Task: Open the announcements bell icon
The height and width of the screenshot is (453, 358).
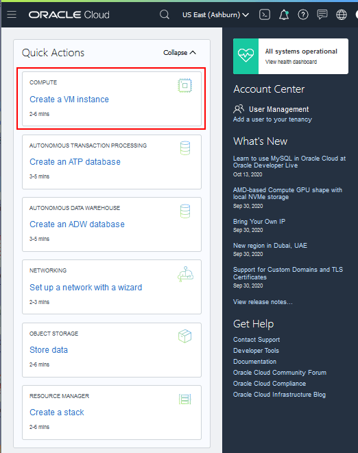Action: coord(284,14)
